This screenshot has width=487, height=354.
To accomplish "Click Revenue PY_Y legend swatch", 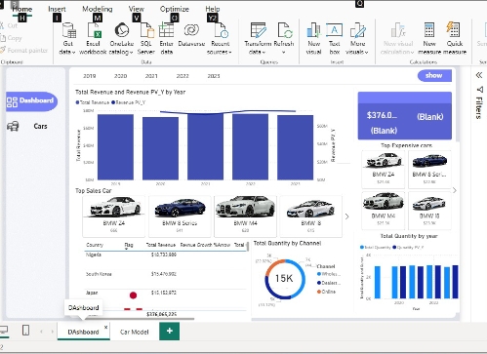I will click(113, 102).
